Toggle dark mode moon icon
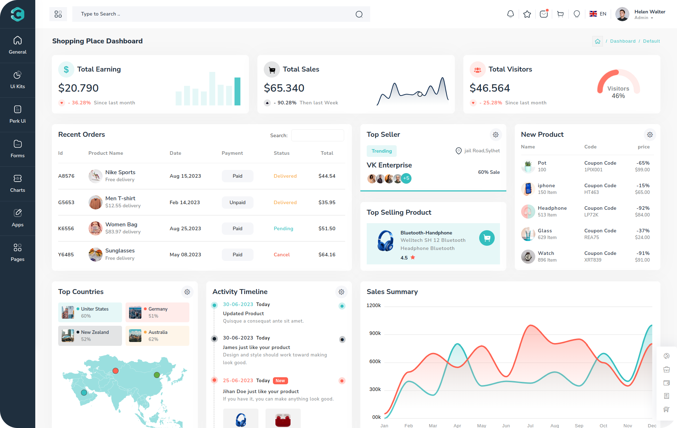The height and width of the screenshot is (428, 677). [577, 14]
